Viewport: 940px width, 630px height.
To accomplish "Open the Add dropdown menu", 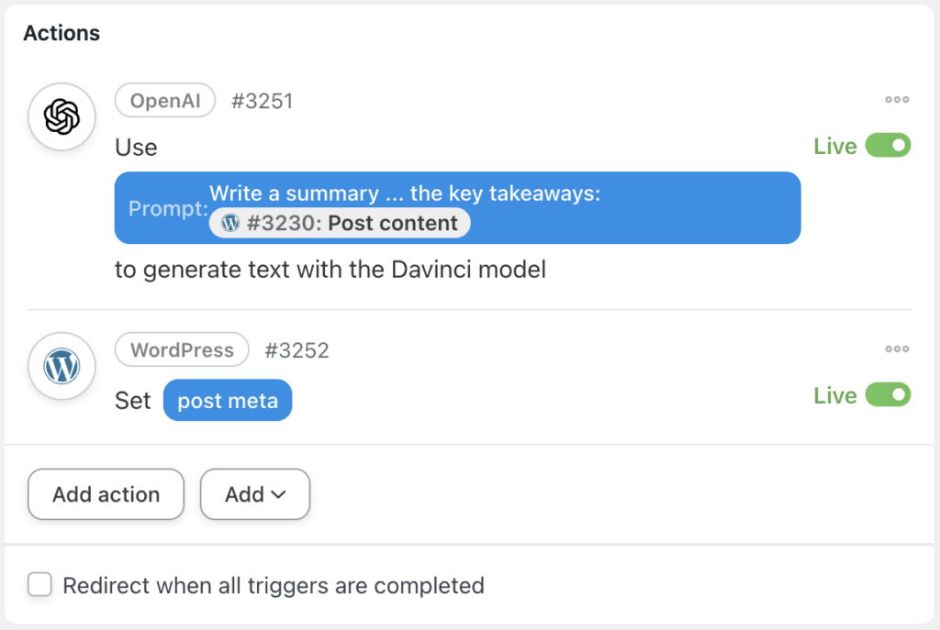I will coord(254,494).
